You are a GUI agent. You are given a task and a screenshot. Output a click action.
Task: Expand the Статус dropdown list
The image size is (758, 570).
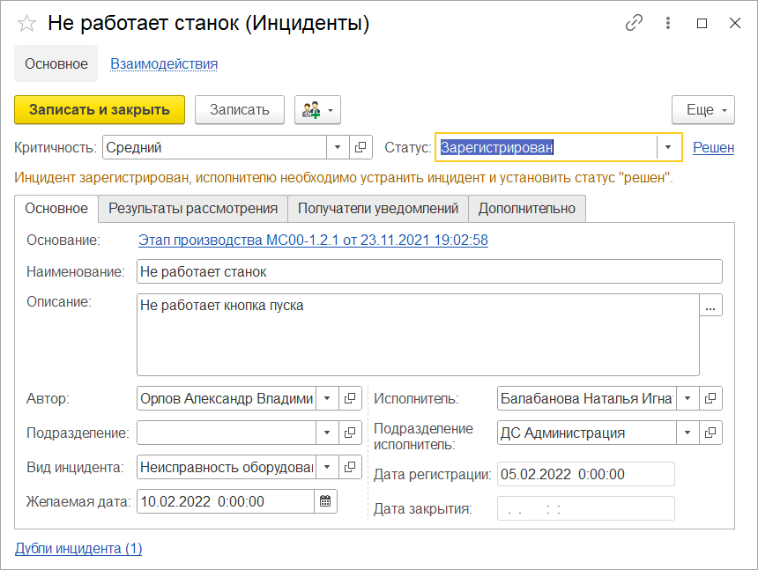(669, 148)
